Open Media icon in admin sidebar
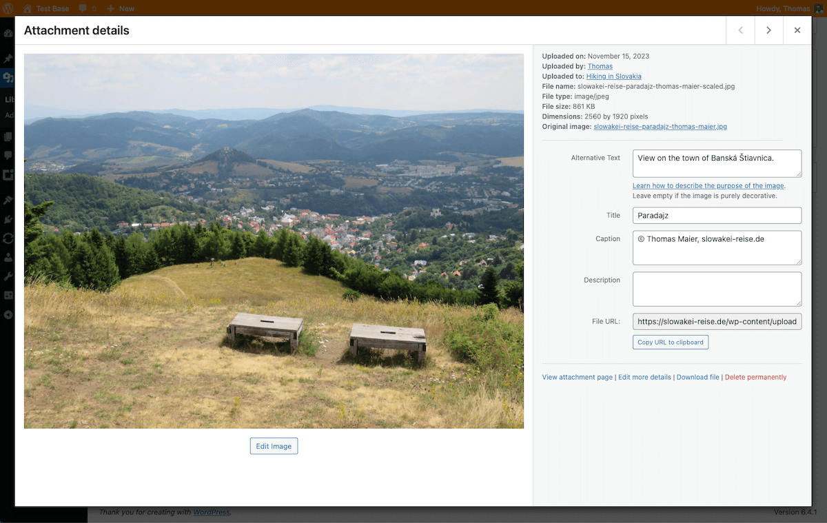 click(x=8, y=77)
